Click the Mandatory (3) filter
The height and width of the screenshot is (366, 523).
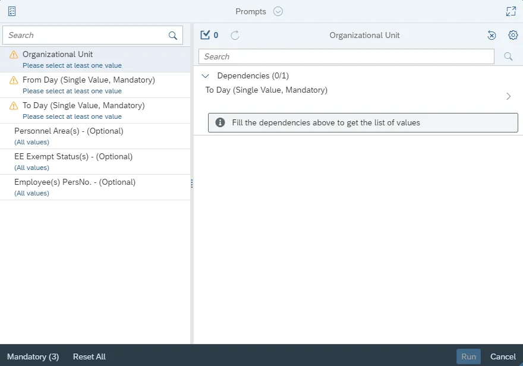33,356
